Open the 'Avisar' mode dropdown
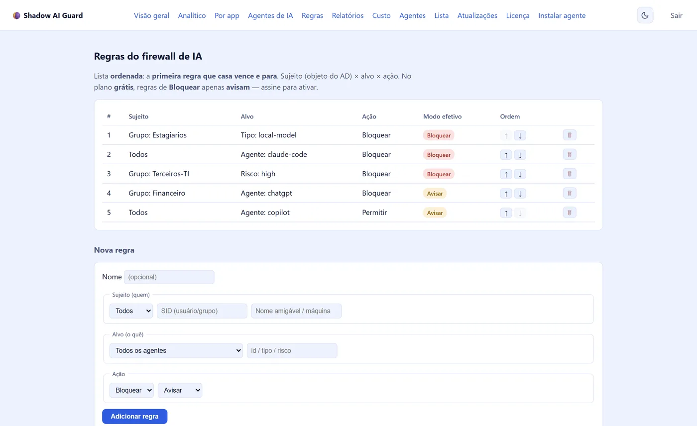The image size is (697, 426). coord(180,391)
